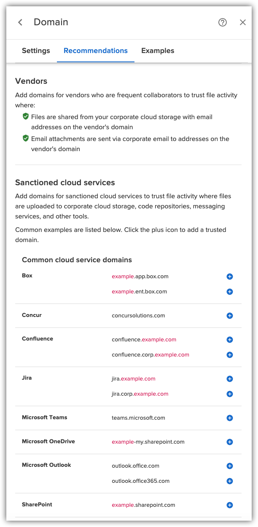The width and height of the screenshot is (258, 527).
Task: Add outlook.office365.com as a trusted domain
Action: [x=229, y=481]
